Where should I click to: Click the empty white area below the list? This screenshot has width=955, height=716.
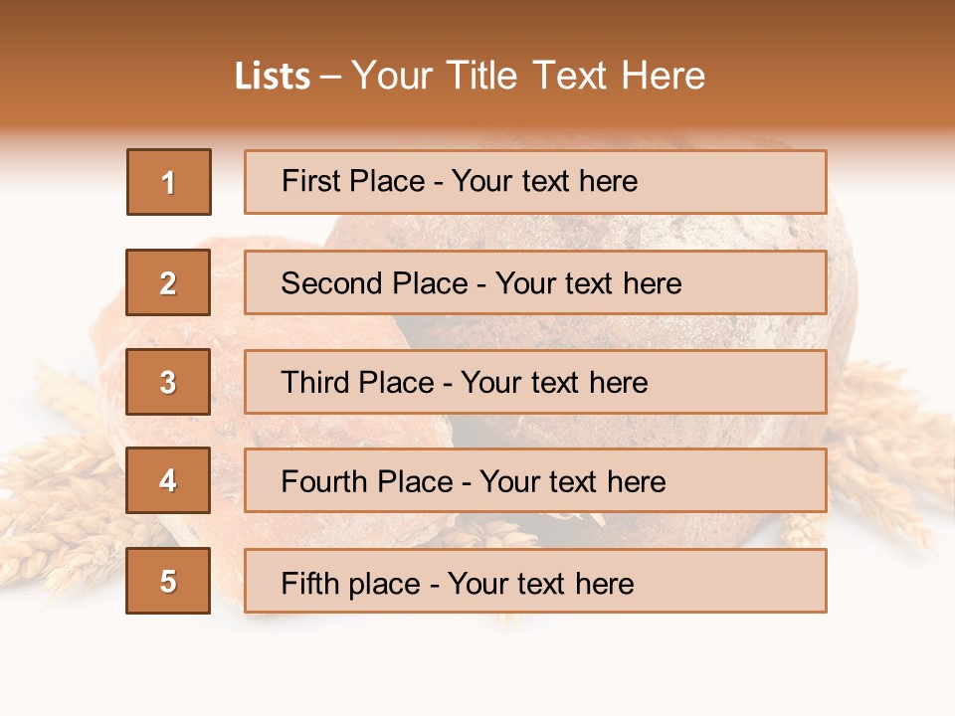coord(477,666)
